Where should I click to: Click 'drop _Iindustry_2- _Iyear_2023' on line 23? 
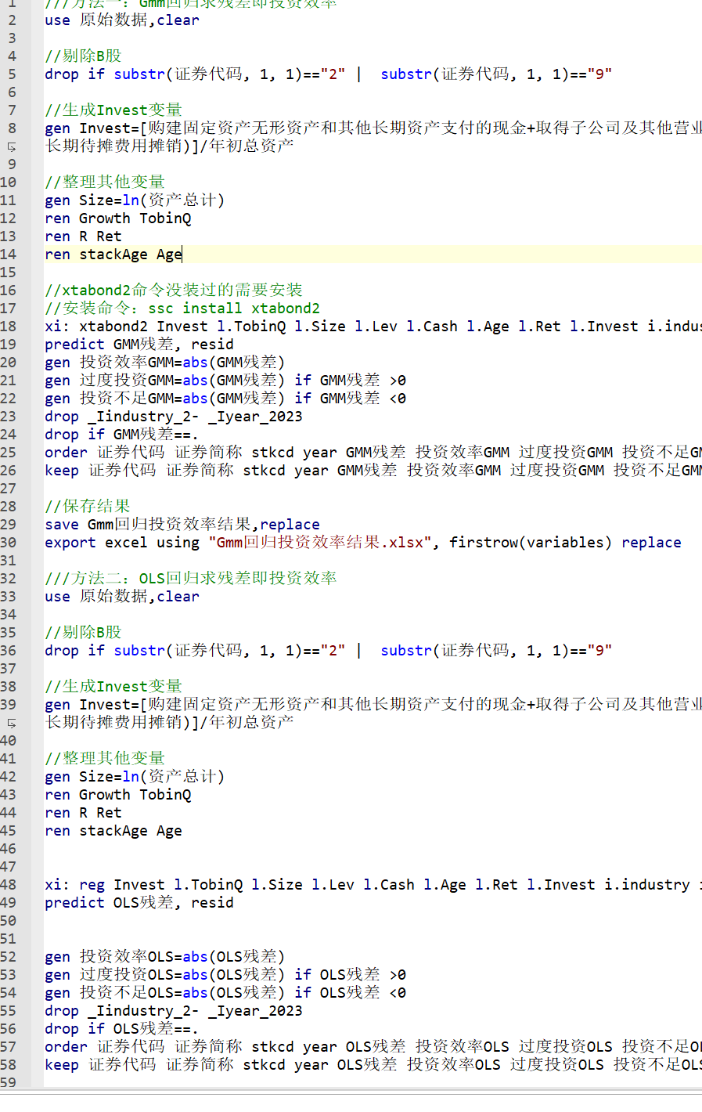pos(174,417)
